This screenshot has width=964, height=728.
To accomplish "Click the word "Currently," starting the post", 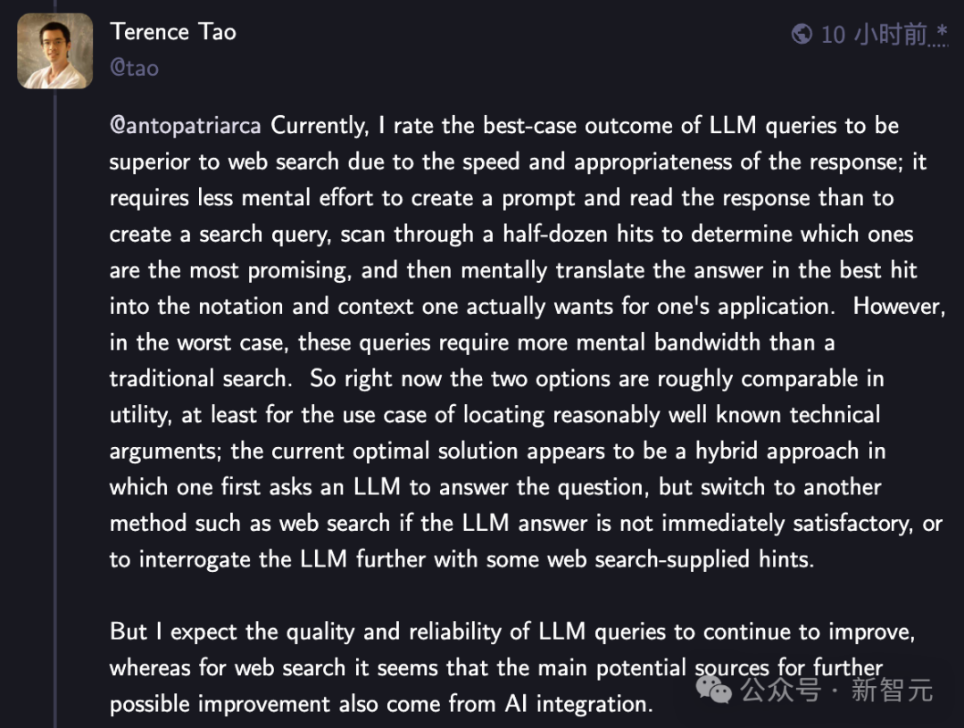I will (319, 126).
